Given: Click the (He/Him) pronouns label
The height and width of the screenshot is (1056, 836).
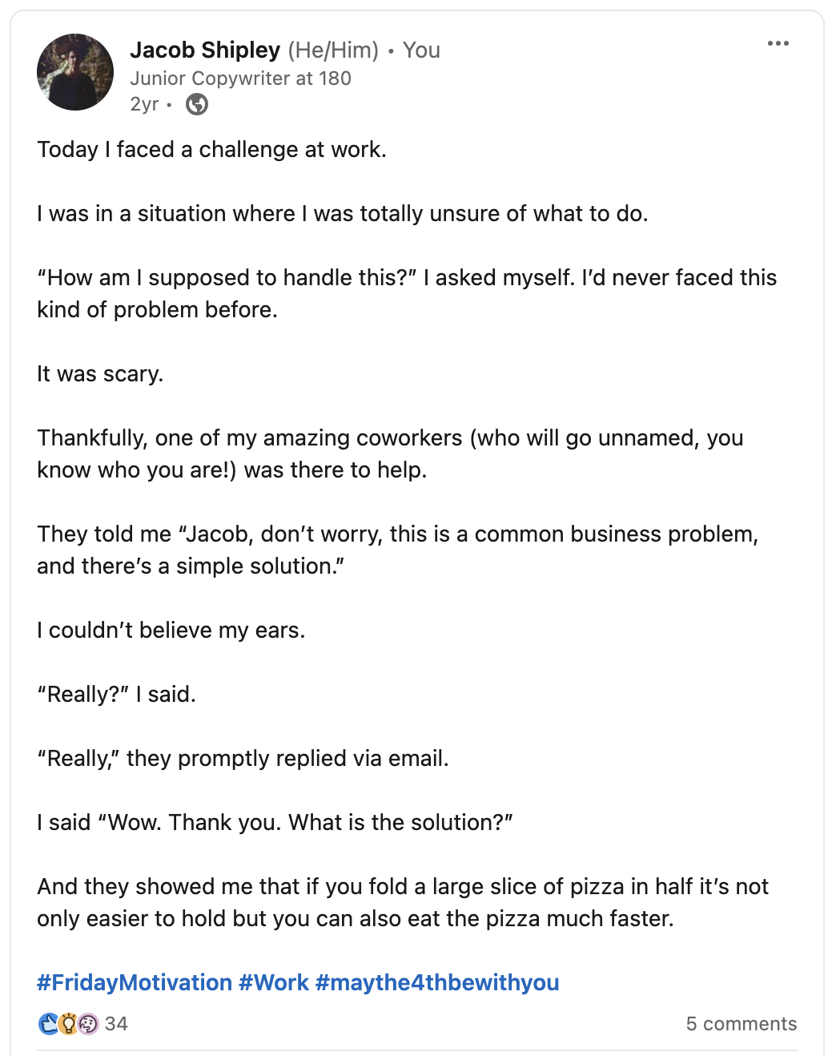Looking at the screenshot, I should point(333,50).
